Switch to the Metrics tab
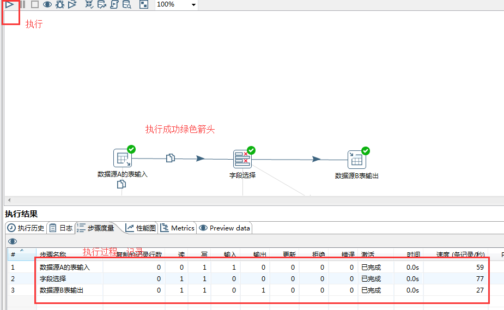This screenshot has width=504, height=310. coord(178,228)
